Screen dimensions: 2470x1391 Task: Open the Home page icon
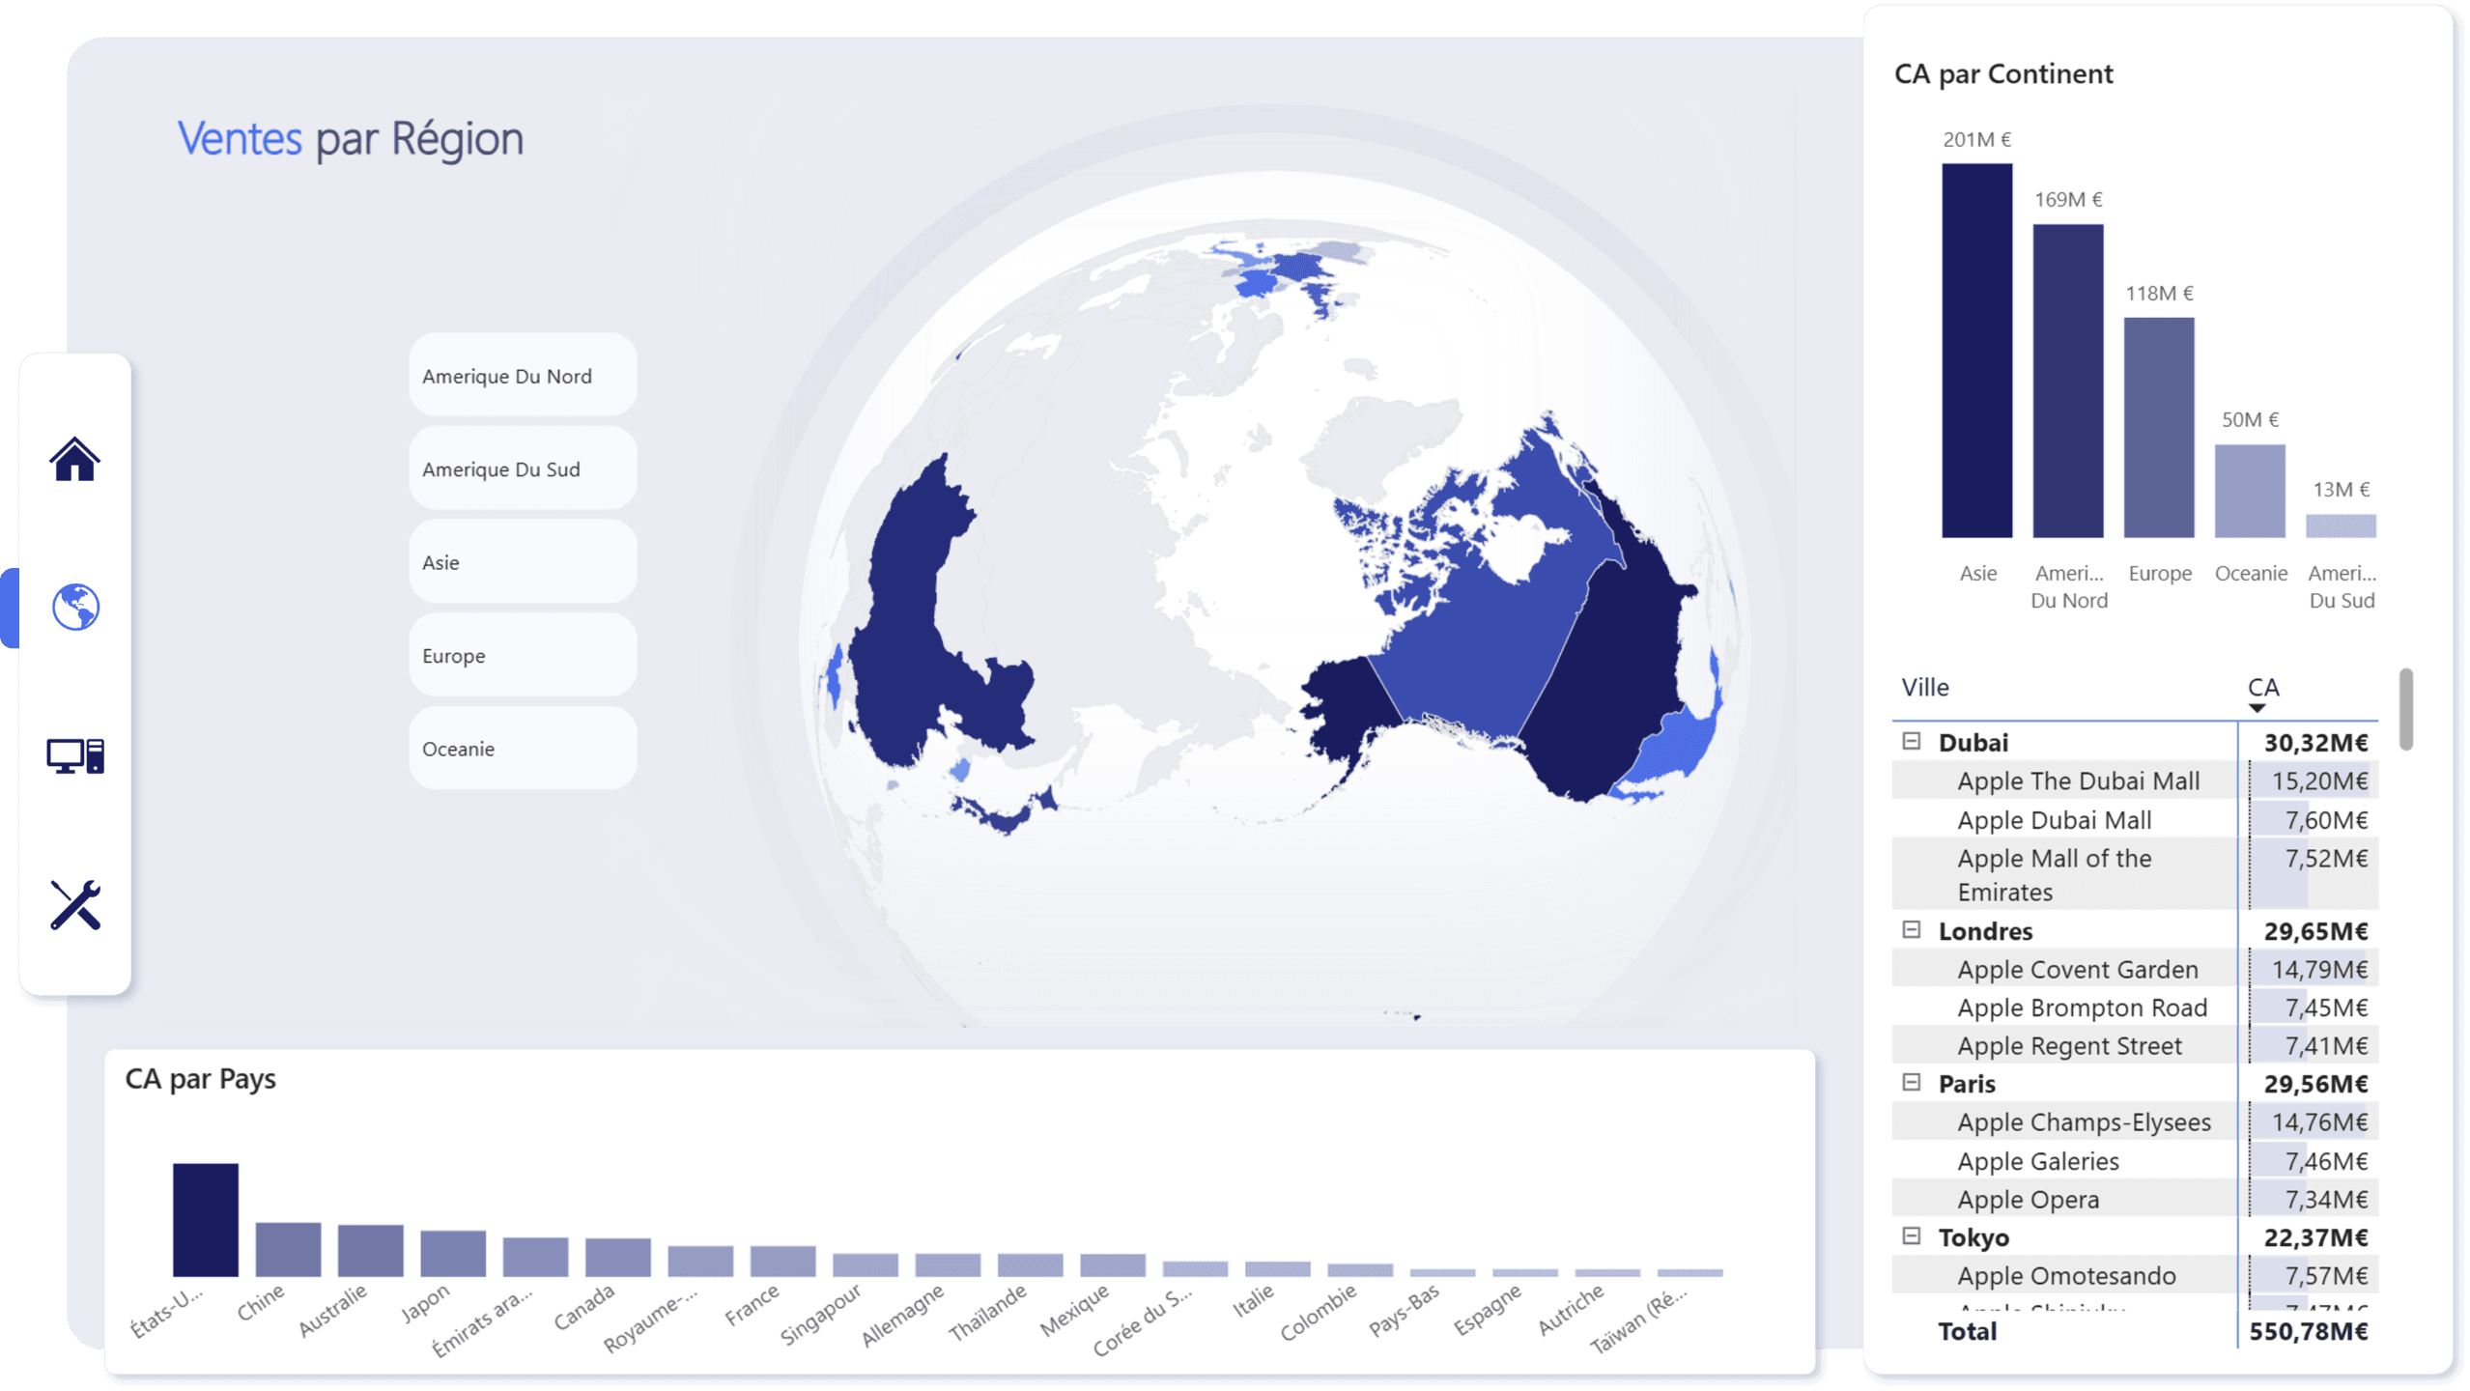point(74,459)
